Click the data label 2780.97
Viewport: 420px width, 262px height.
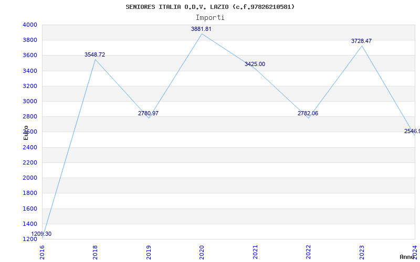[x=148, y=113]
